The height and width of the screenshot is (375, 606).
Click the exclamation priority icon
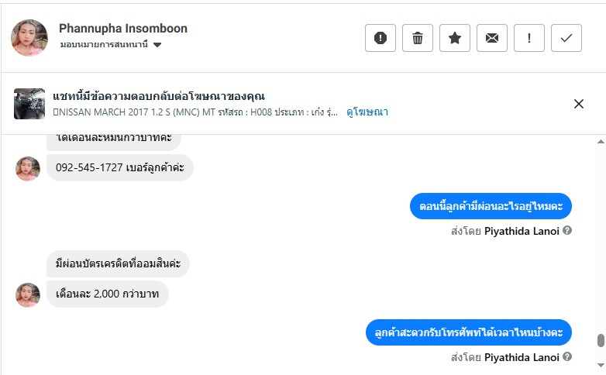(529, 38)
